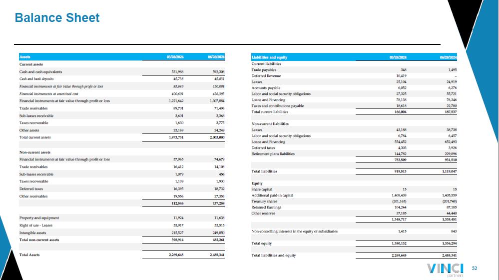Click the Retirement plans liabilities label
499x280 pixels.
273,154
